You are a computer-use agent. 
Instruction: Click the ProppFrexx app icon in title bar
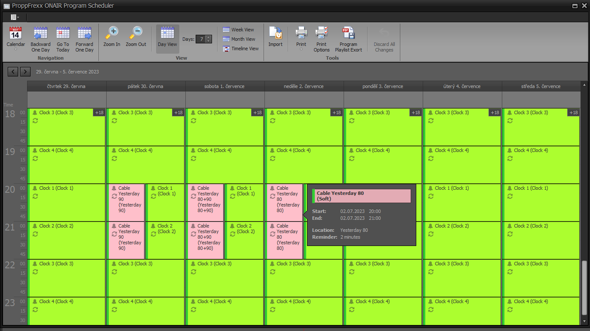(6, 6)
